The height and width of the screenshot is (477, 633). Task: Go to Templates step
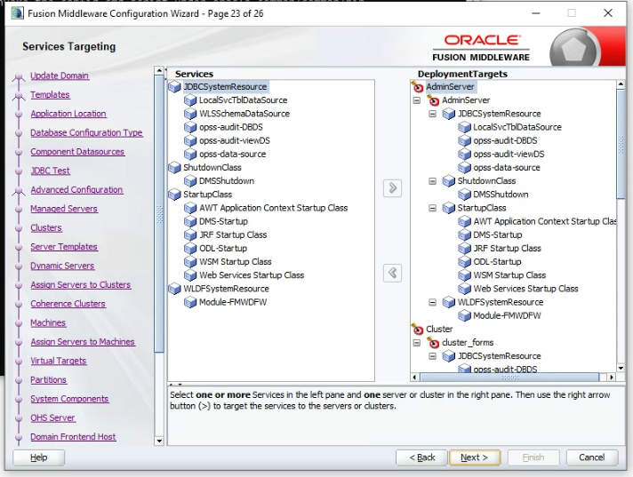(50, 95)
